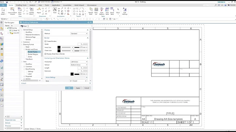Click the Apply button
236x132 pixels.
pos(78,88)
